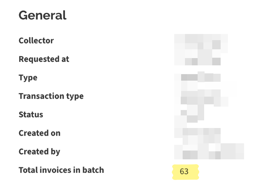Select the Transaction type label
This screenshot has width=264, height=188.
51,96
